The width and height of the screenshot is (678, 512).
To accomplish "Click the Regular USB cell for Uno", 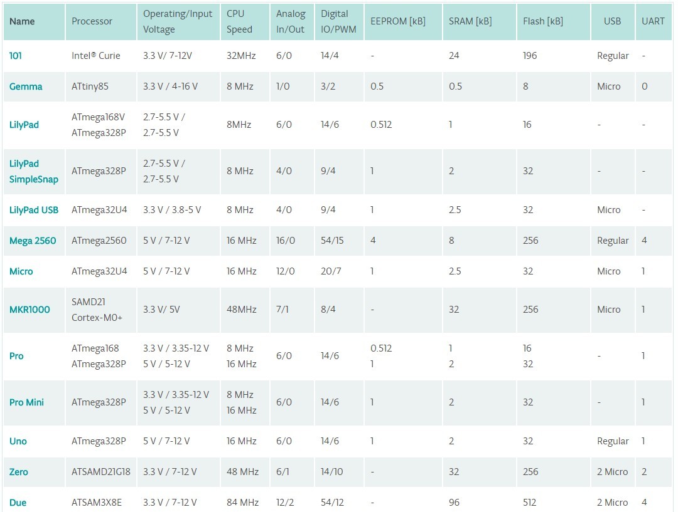I will pyautogui.click(x=613, y=441).
